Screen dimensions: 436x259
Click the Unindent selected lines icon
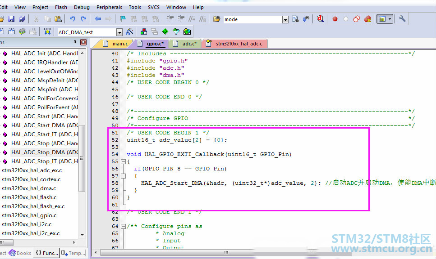point(181,19)
